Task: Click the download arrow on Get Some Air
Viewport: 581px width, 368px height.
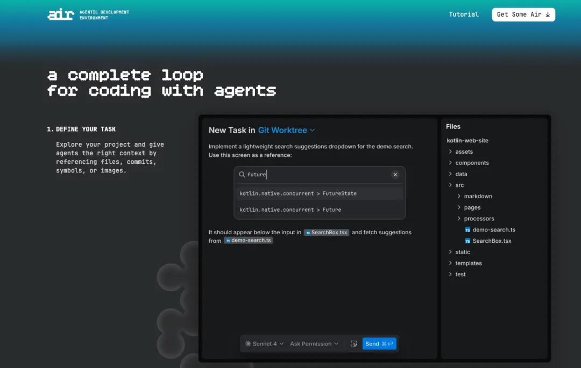Action: [x=548, y=15]
